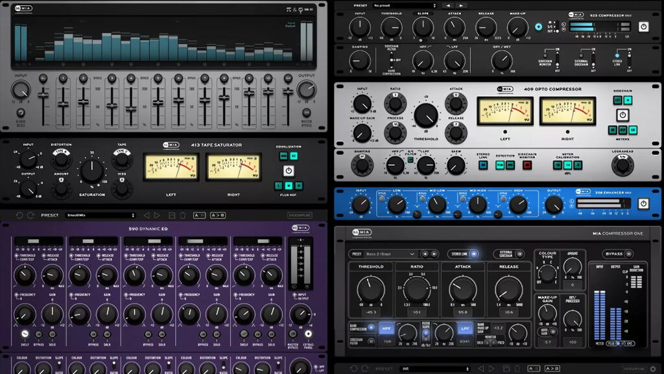Click the Oversampling button in 590 Dynamic EQ toolbar

pos(300,215)
